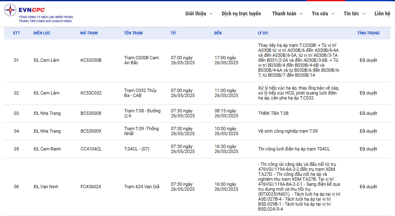This screenshot has width=395, height=216.
Task: Click the STT column header
Action: [16, 33]
